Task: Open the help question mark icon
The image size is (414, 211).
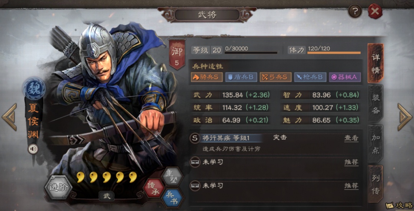Action: [x=355, y=11]
